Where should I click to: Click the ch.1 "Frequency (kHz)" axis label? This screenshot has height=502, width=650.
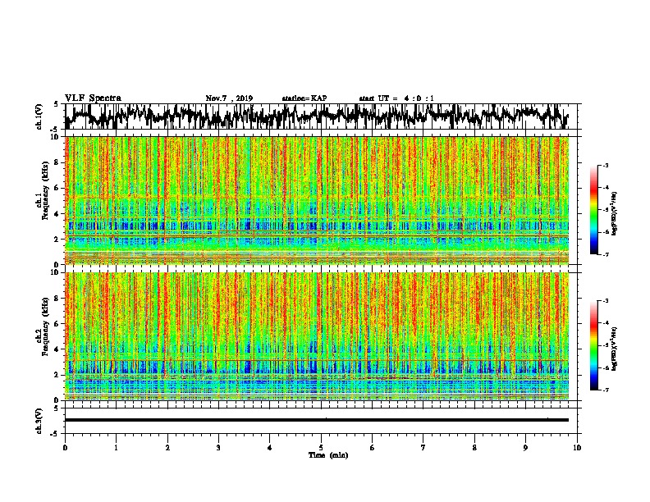coord(45,190)
